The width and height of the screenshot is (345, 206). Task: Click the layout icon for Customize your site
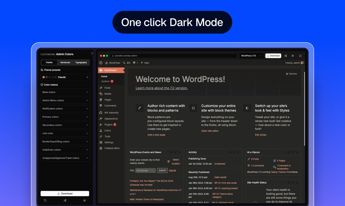pos(193,108)
